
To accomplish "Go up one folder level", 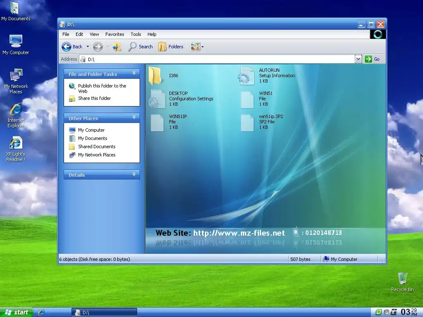I will 117,47.
